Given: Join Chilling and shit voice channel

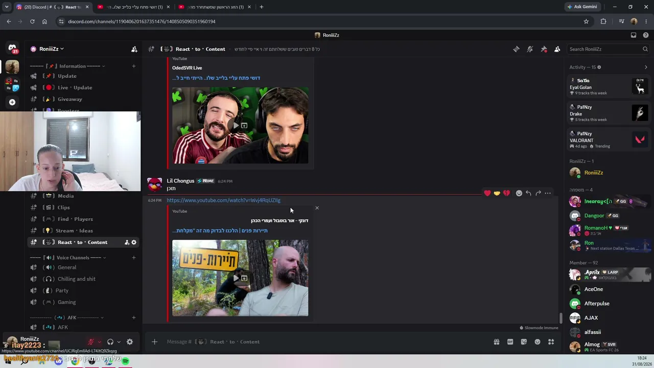Looking at the screenshot, I should [84, 279].
